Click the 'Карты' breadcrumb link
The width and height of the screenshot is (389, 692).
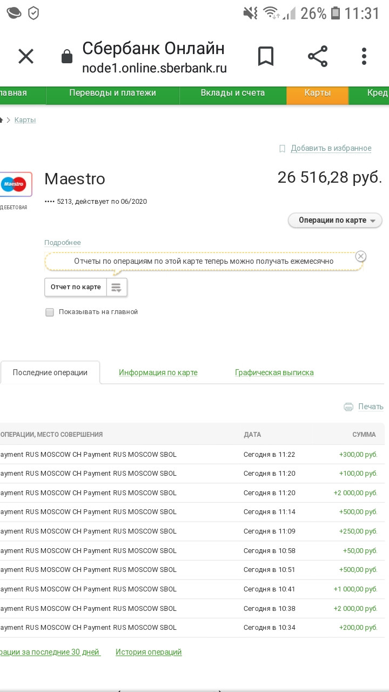(x=25, y=120)
